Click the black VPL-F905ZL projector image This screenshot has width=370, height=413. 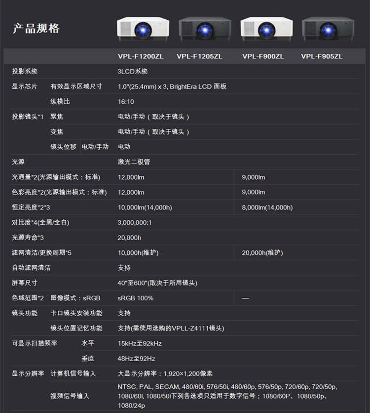[x=328, y=30]
